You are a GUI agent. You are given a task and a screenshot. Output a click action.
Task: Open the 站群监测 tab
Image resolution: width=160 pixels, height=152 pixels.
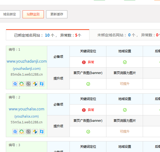33,14
